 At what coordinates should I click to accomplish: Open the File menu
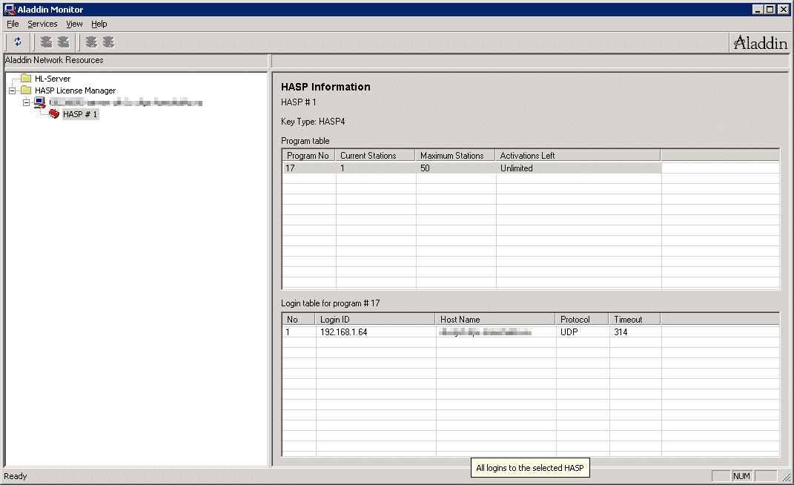click(x=13, y=24)
